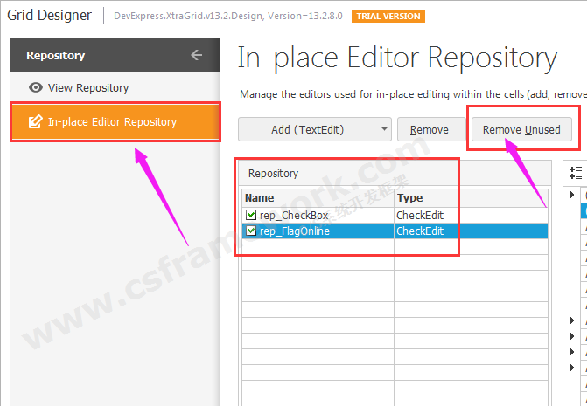
Task: Click the orange TRIAL VERSION badge
Action: coord(388,16)
